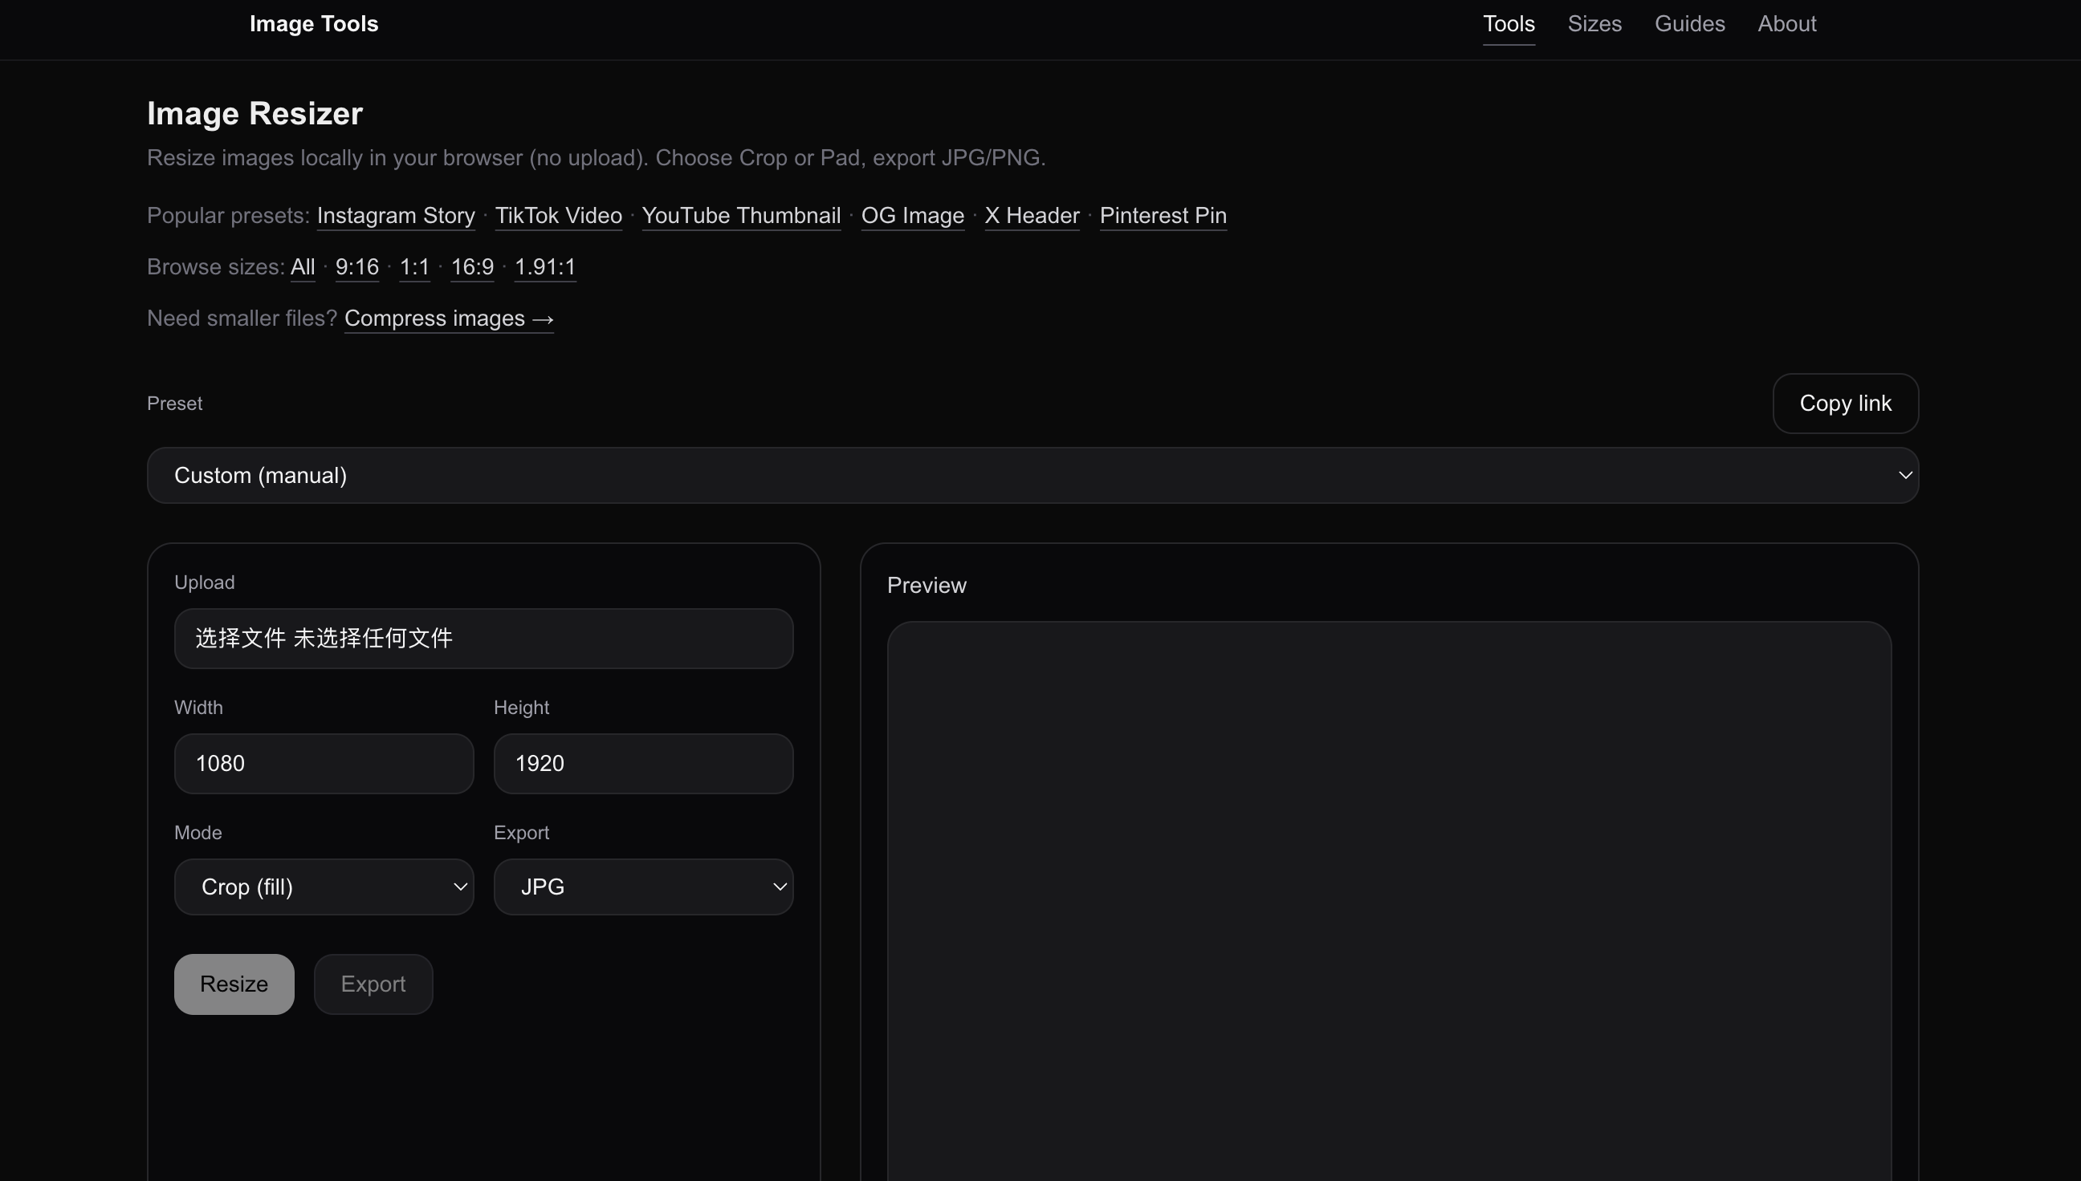The image size is (2081, 1181).
Task: Open the Export format dropdown showing JPG
Action: point(642,887)
